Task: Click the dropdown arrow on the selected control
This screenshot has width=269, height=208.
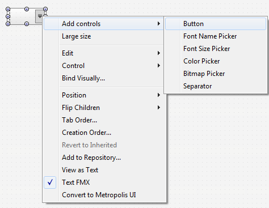Action: [40, 16]
